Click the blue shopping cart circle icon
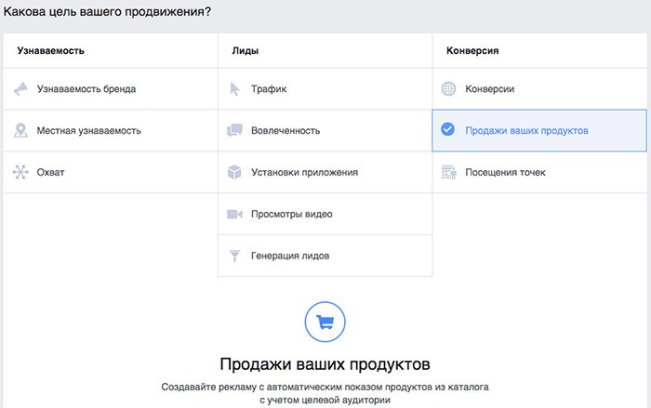This screenshot has width=651, height=408. [x=325, y=322]
